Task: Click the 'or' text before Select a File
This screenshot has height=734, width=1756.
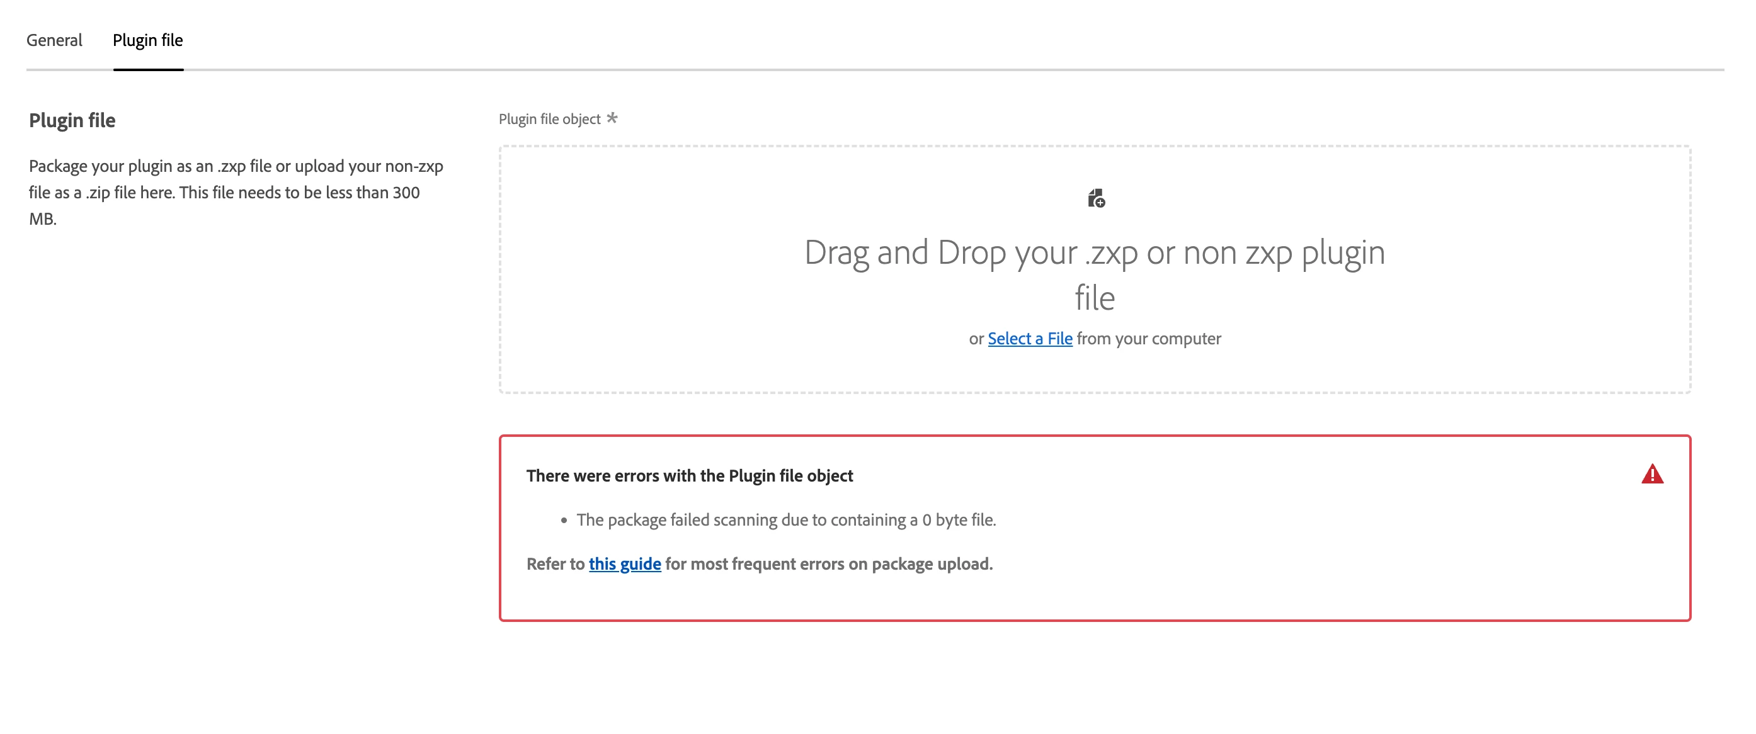Action: coord(976,339)
